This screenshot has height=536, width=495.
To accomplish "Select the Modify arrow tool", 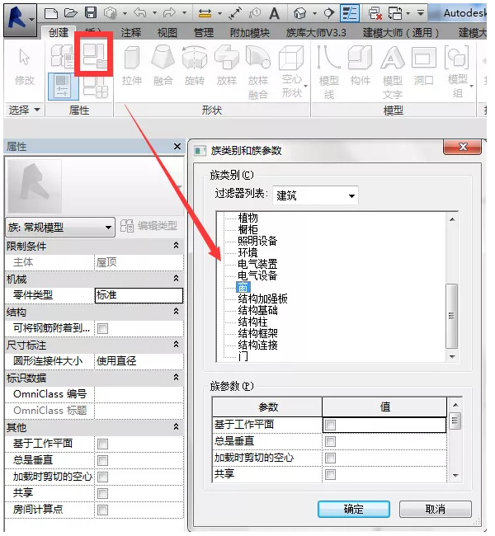I will pos(24,67).
